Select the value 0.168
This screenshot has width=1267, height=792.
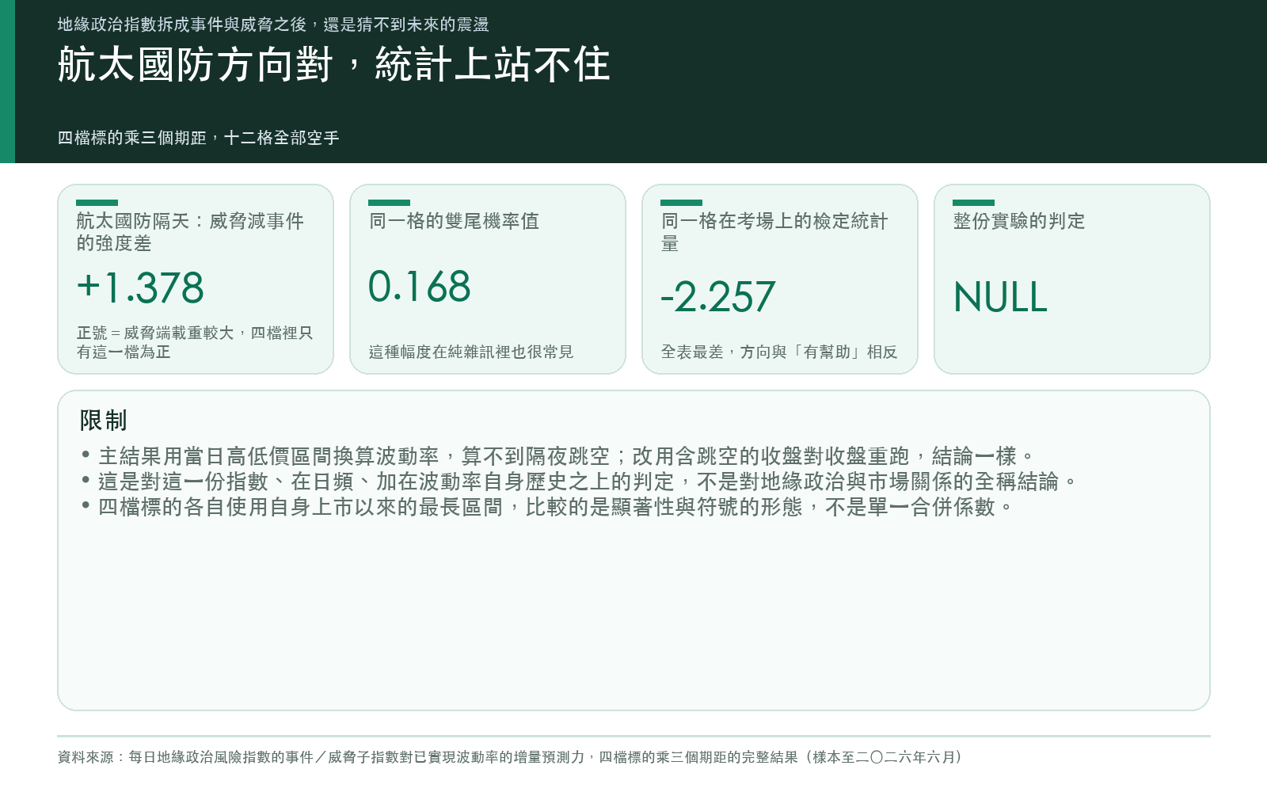(x=420, y=286)
